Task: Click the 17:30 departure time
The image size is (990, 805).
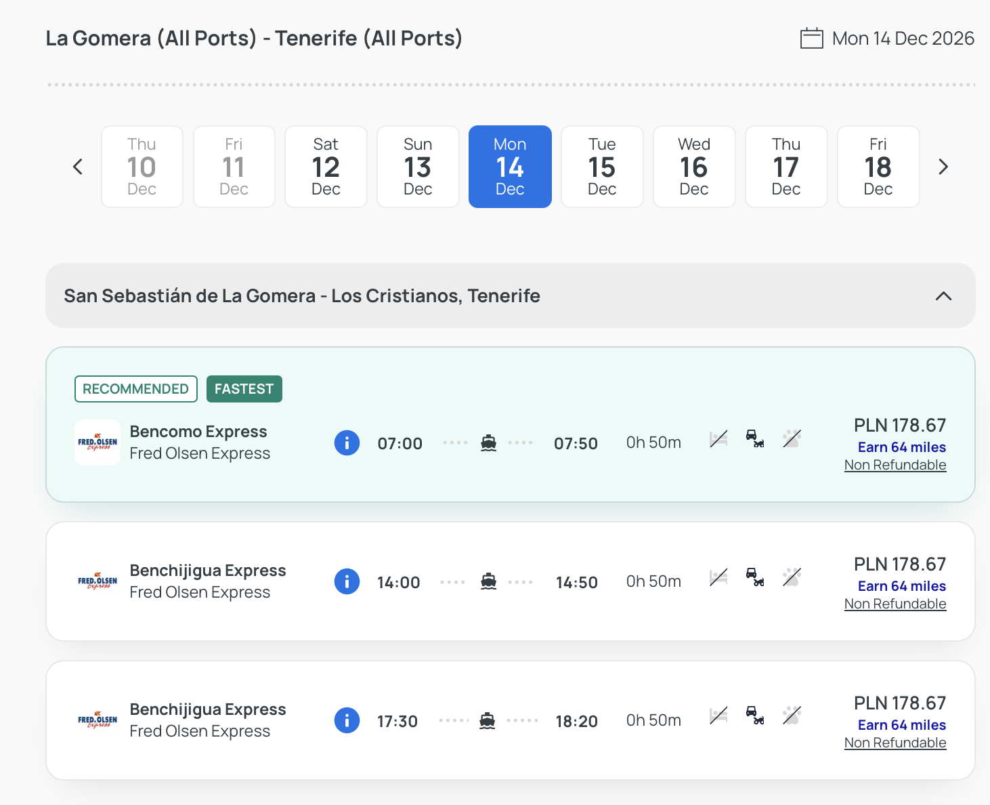Action: [x=397, y=722]
